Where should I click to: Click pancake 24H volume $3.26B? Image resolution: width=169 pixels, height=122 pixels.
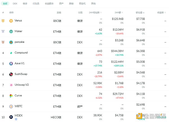click(x=119, y=40)
